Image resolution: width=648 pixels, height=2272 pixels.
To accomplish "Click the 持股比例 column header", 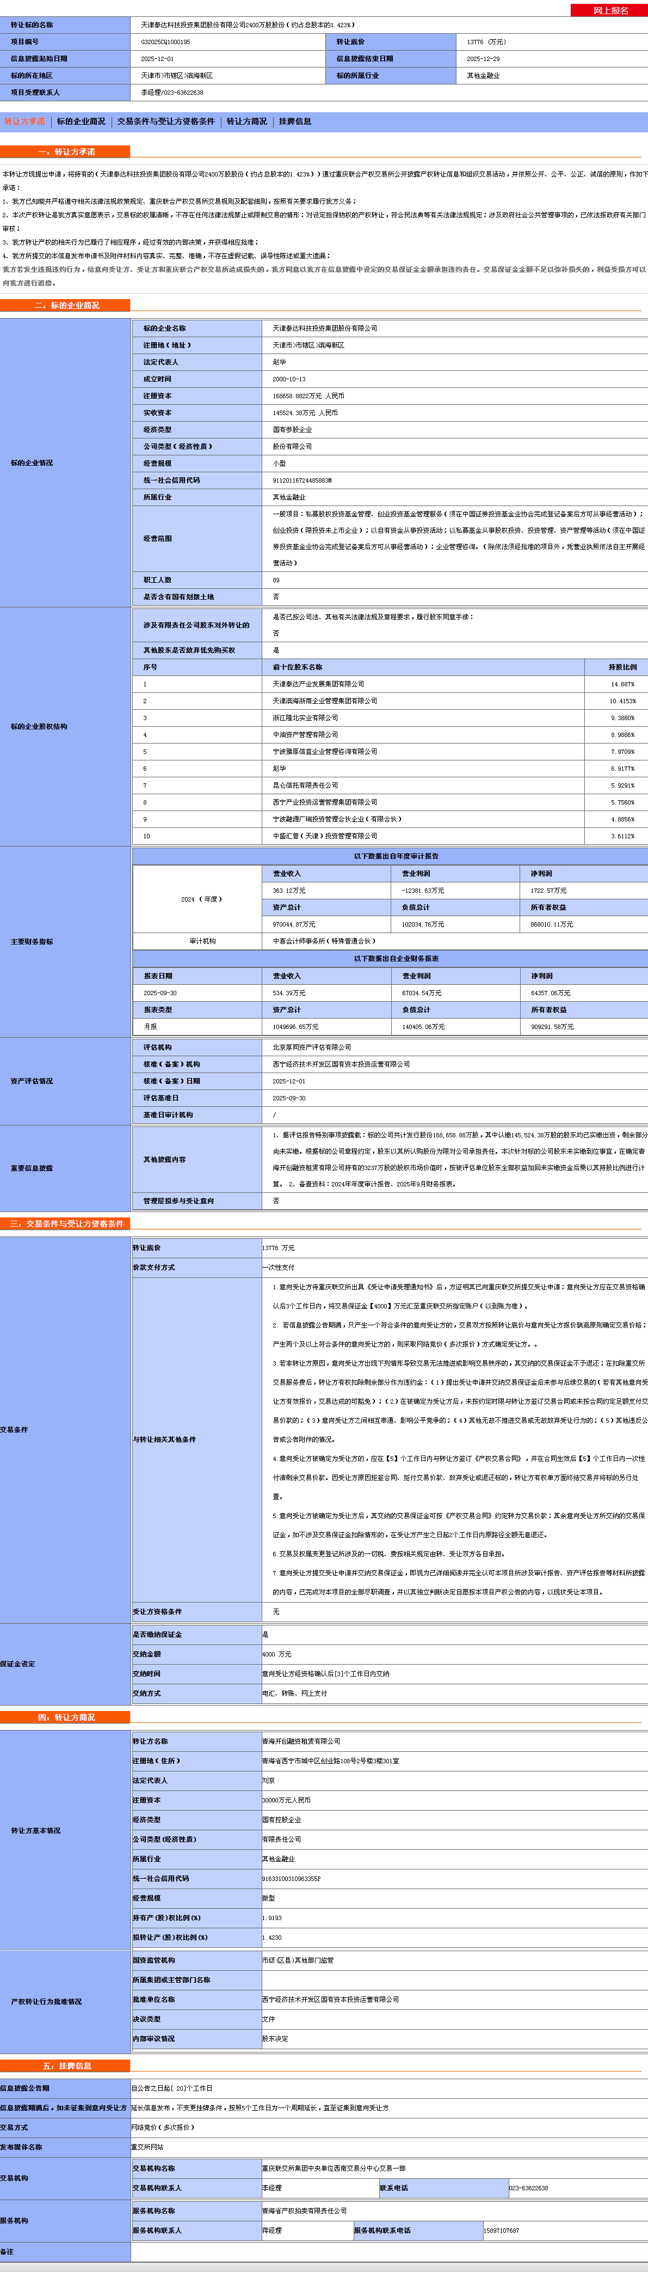I will [x=621, y=668].
